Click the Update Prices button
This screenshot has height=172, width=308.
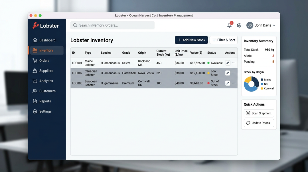(259, 123)
